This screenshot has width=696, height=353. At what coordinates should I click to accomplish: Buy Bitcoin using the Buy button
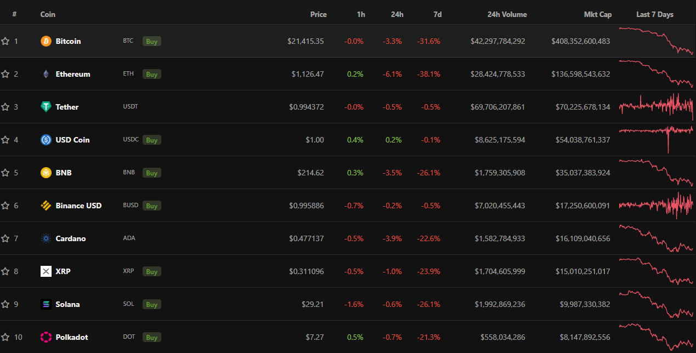(152, 41)
